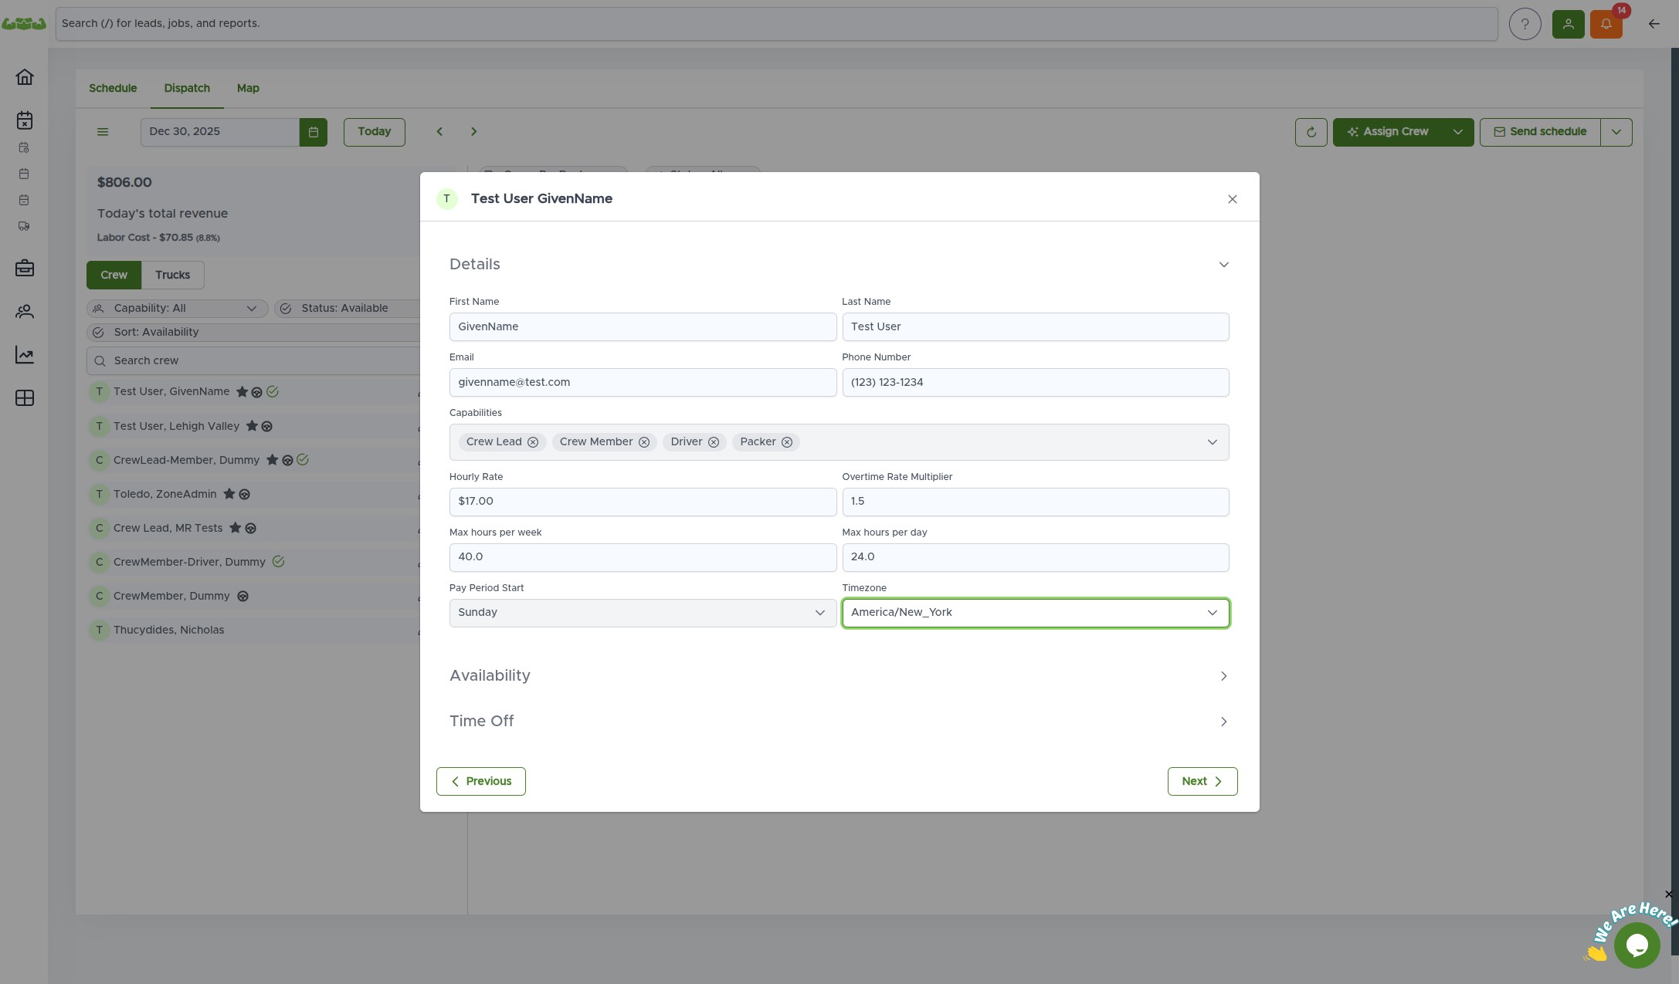Go to previous day arrow

coord(439,132)
